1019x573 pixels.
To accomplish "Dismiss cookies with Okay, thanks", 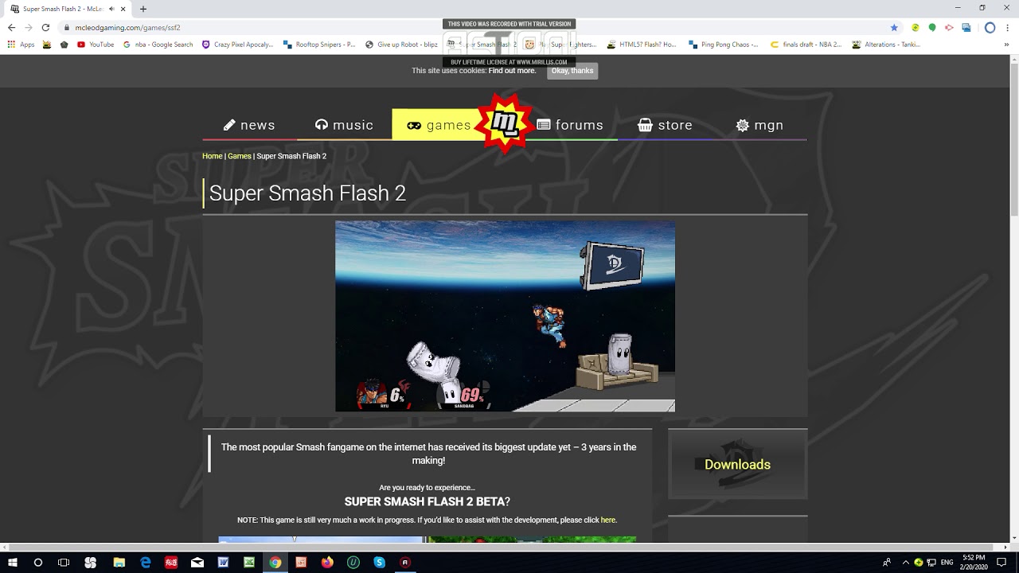I will click(x=572, y=71).
